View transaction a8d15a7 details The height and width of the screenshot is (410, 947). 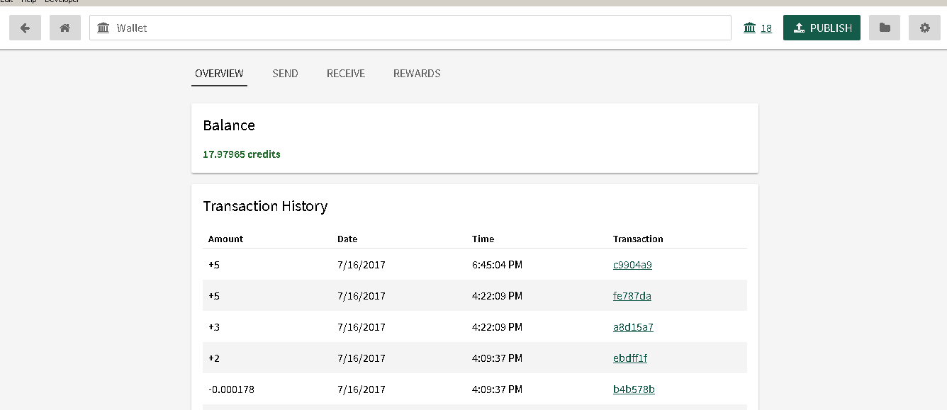coord(633,327)
